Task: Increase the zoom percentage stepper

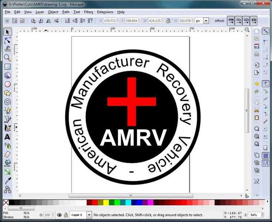Action: click(262, 214)
